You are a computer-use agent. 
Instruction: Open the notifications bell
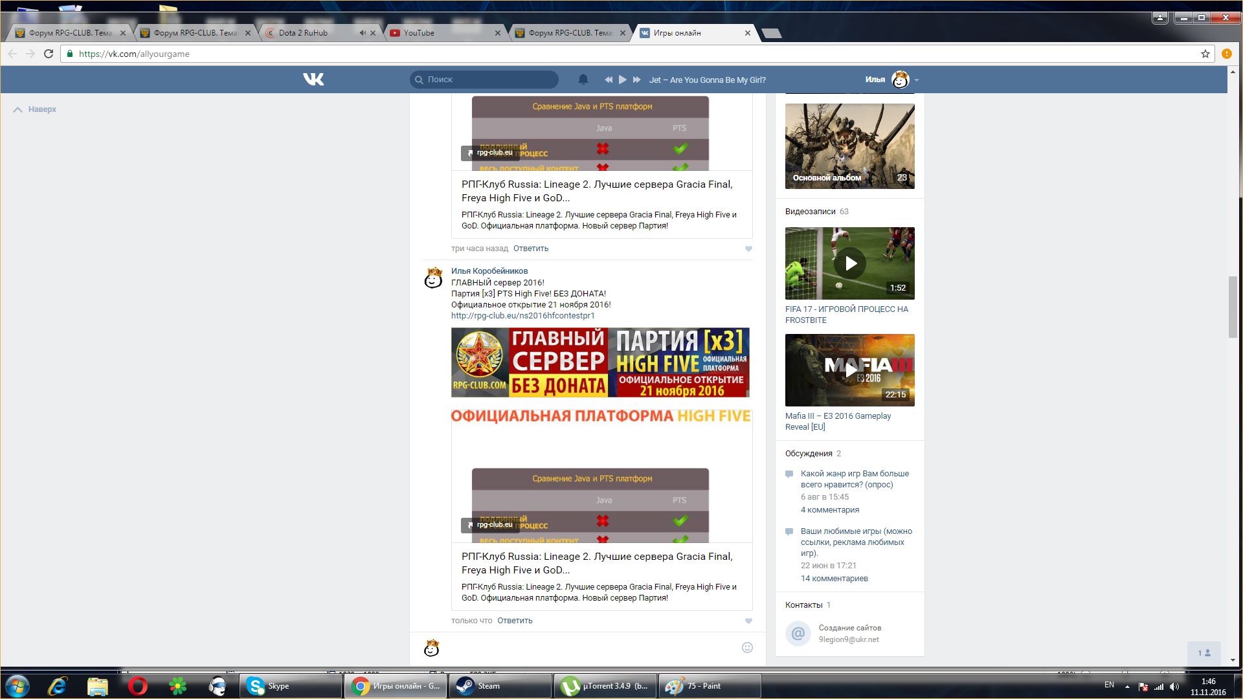[583, 80]
